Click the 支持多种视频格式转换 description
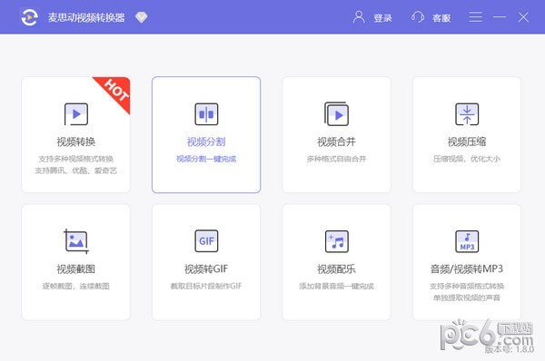 coord(76,159)
